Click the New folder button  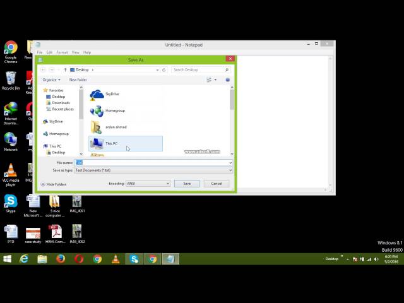pyautogui.click(x=78, y=80)
